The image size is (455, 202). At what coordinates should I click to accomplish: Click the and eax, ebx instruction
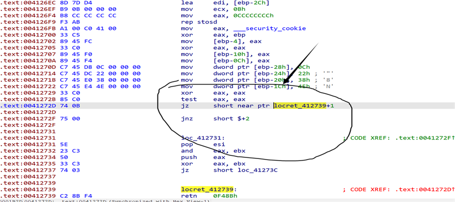[x=213, y=151]
